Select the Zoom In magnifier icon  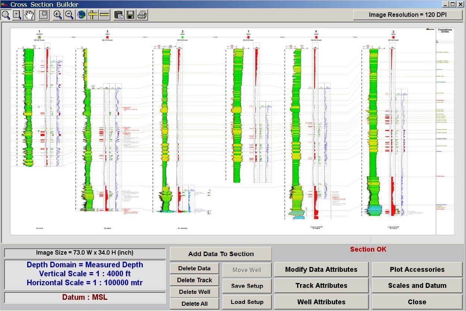click(x=57, y=15)
